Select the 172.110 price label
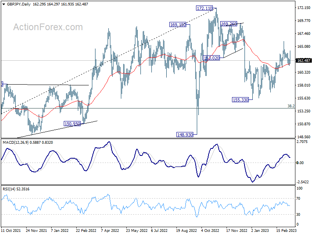Screen dimensions: 313x235 click(x=204, y=8)
